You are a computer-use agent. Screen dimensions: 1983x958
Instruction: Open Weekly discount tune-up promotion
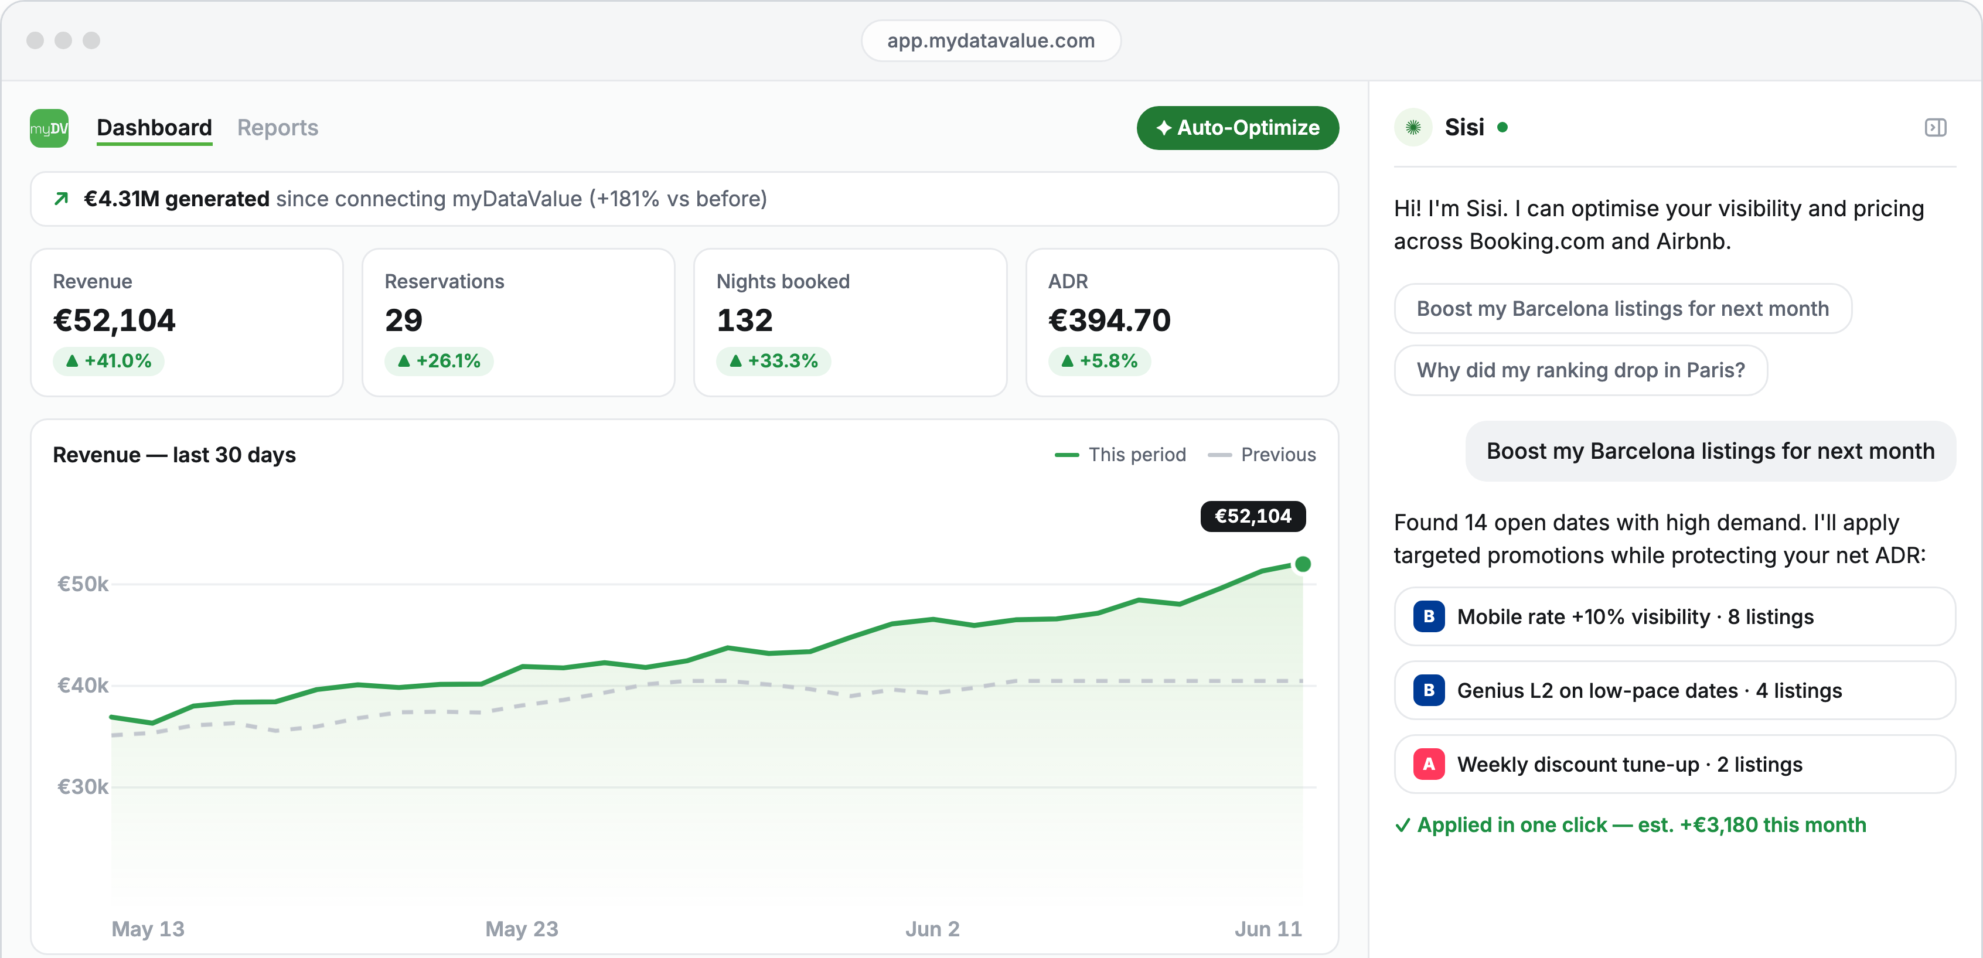pos(1674,764)
